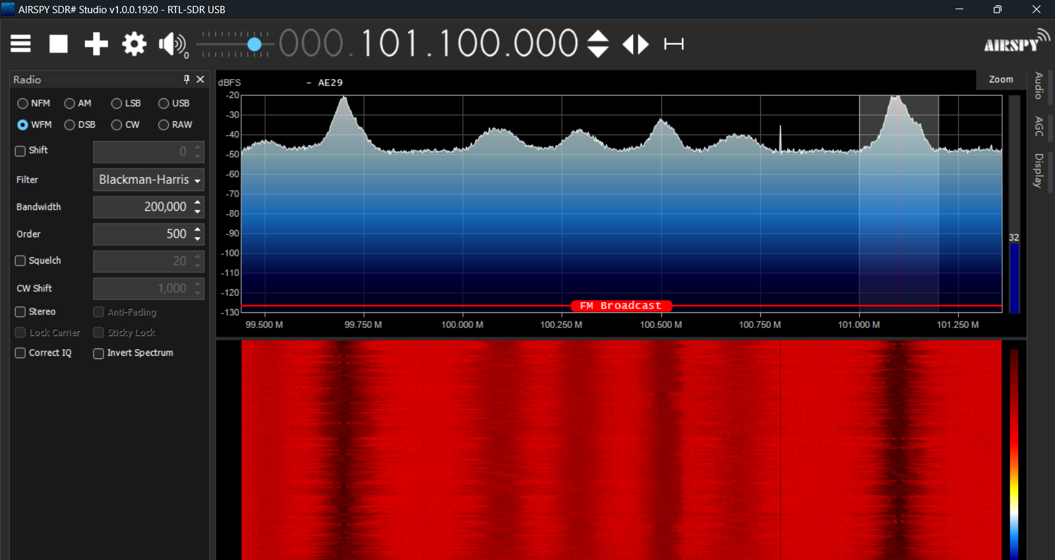The width and height of the screenshot is (1055, 560).
Task: Click the AE29 RDS text
Action: pyautogui.click(x=330, y=82)
